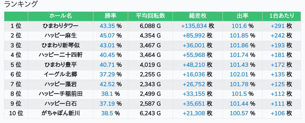This screenshot has height=123, width=305.
Task: Open ハッピー手稲前田 hall row
Action: tap(60, 94)
